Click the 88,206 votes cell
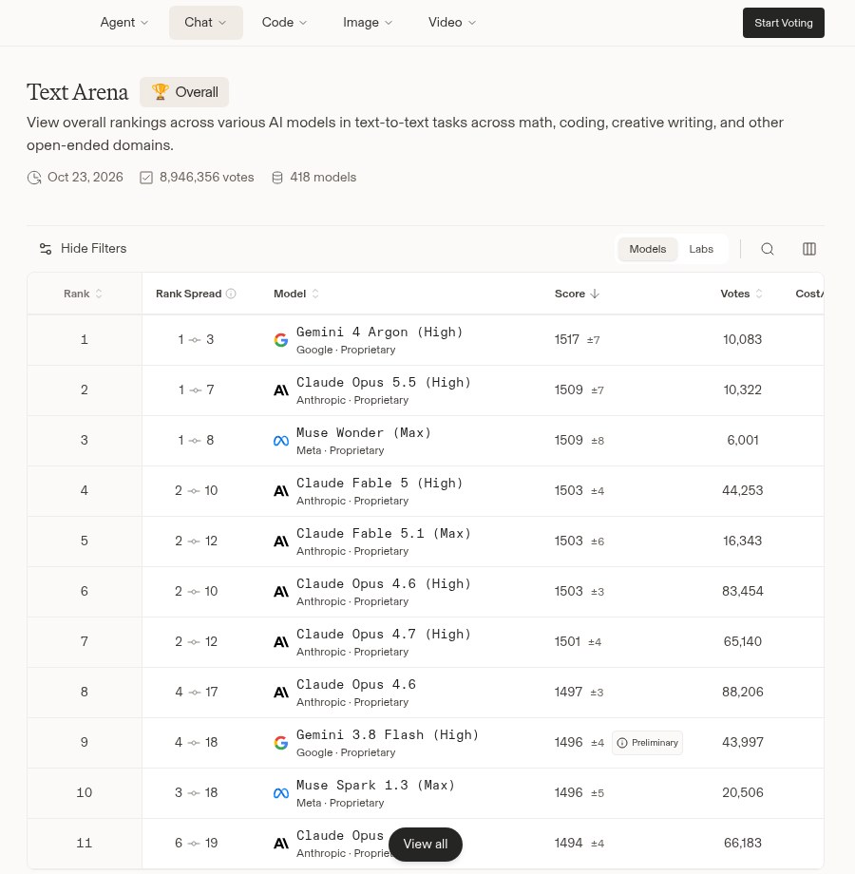The height and width of the screenshot is (874, 855). [742, 692]
